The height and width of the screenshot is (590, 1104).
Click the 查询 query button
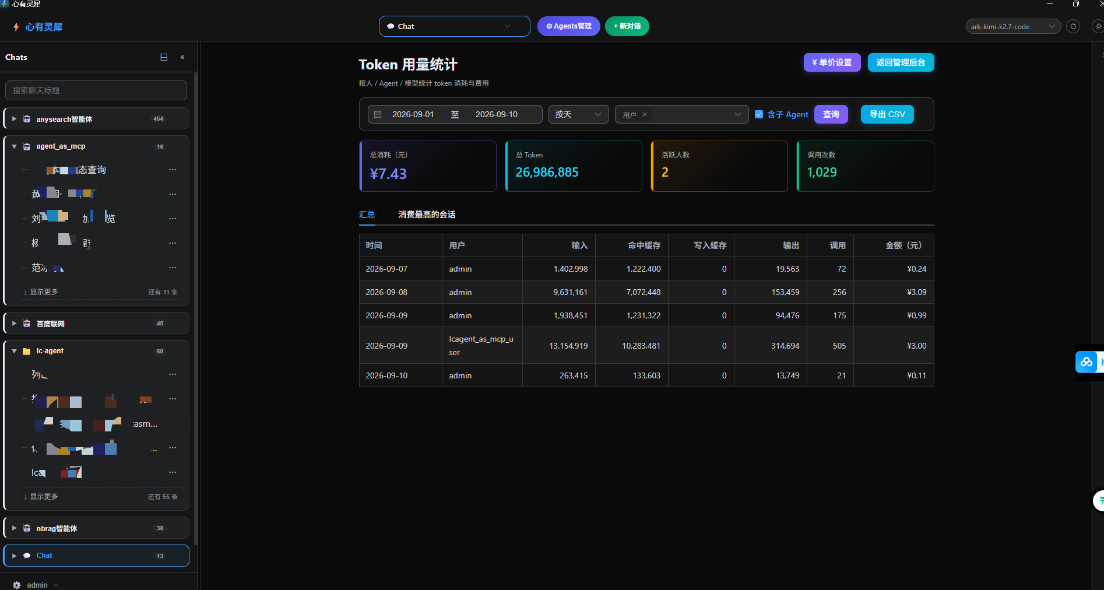(x=831, y=114)
